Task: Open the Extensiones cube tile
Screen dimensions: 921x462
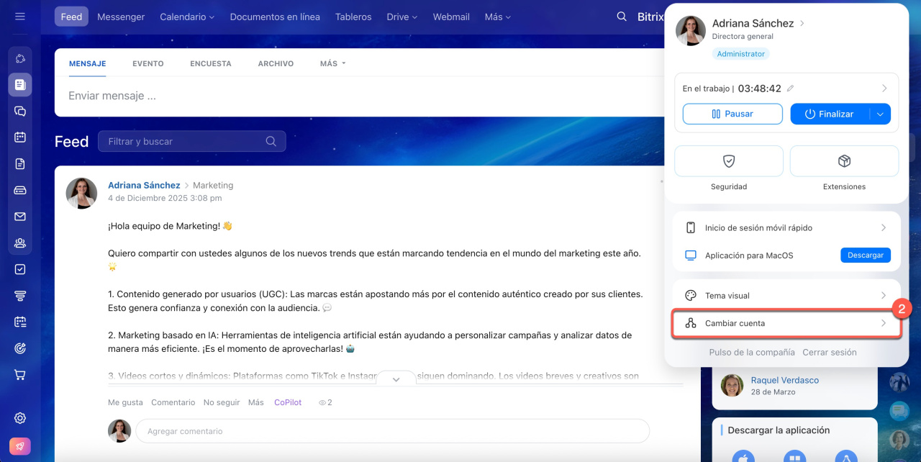Action: 844,161
